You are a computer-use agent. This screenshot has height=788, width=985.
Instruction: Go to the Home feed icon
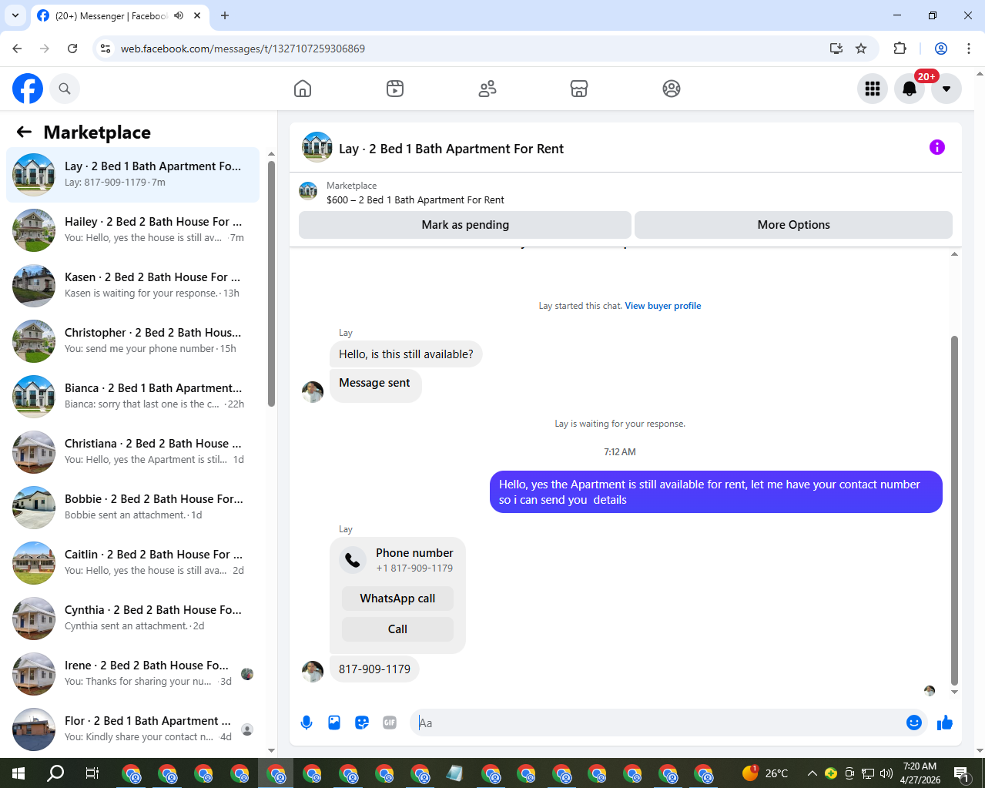pyautogui.click(x=303, y=89)
